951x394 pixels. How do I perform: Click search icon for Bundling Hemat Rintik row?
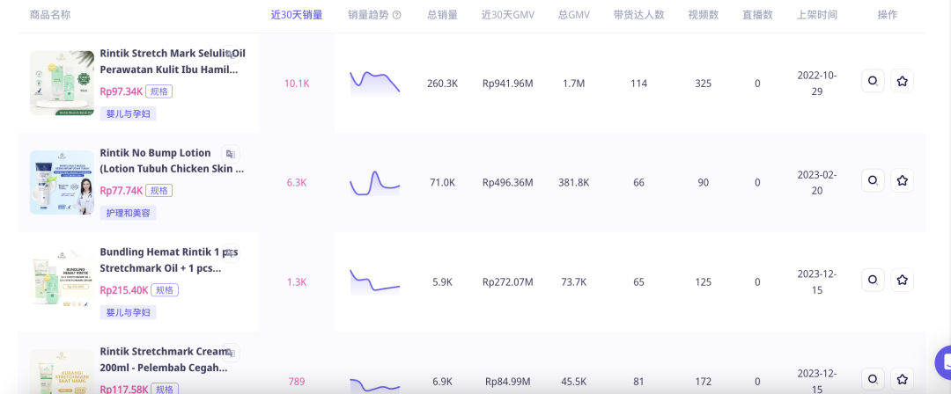pos(873,281)
